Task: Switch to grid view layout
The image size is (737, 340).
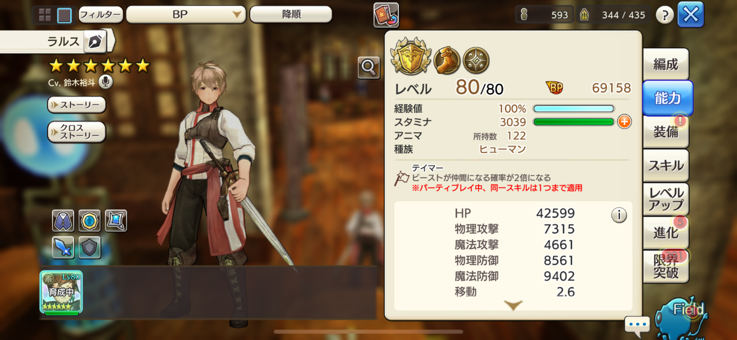Action: tap(45, 15)
